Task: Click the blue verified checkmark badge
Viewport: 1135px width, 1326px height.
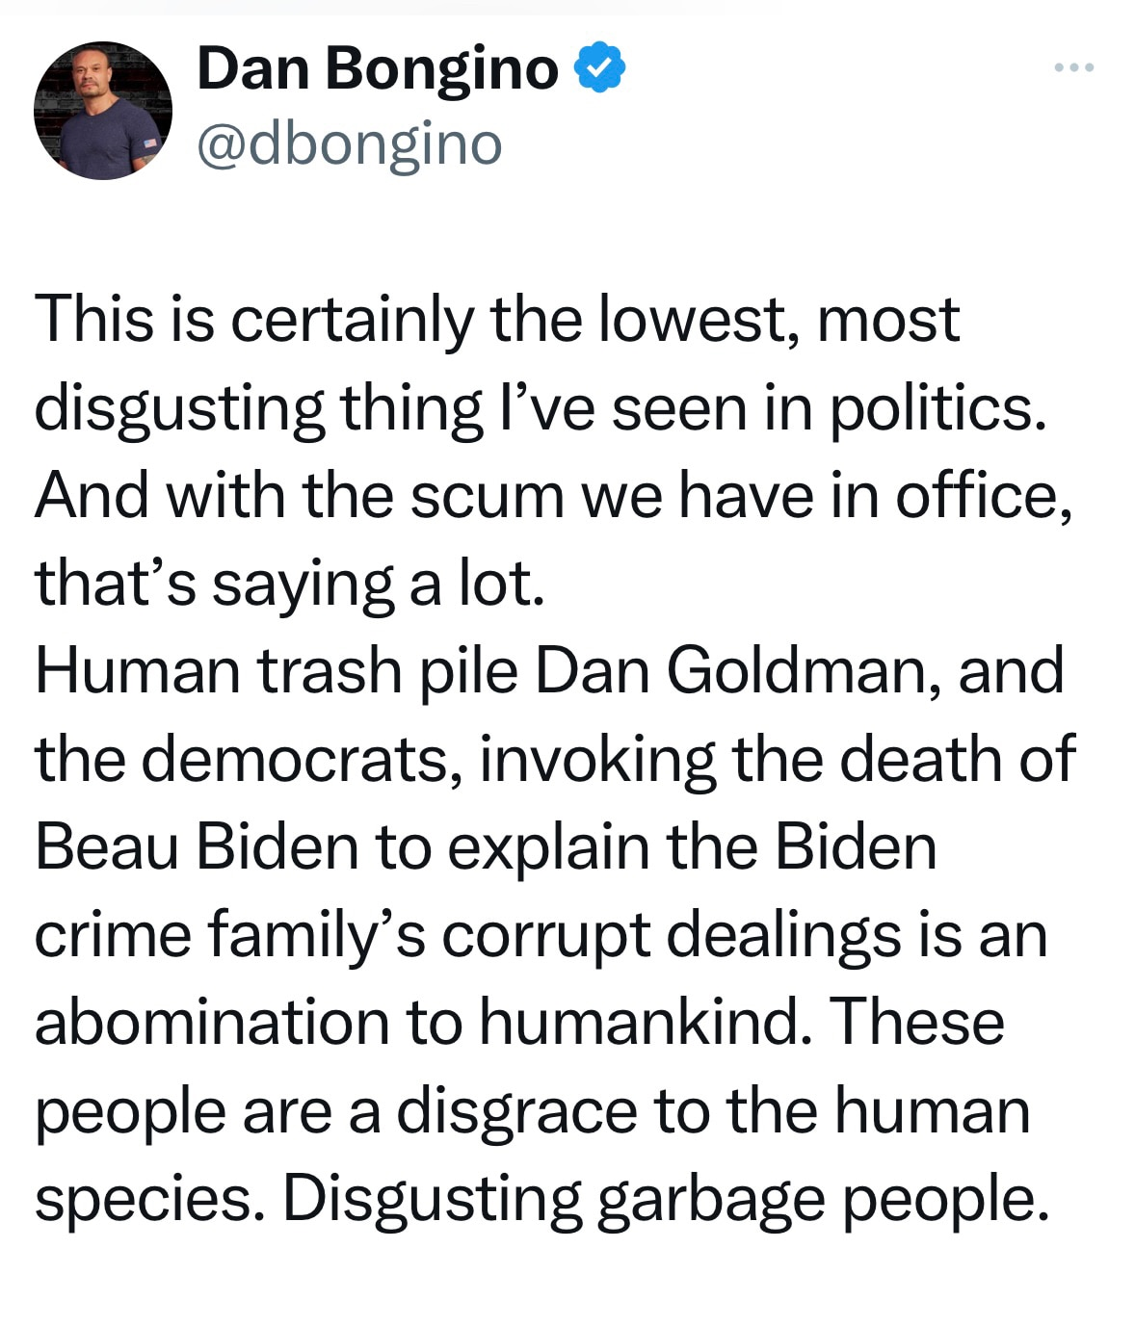Action: tap(600, 67)
